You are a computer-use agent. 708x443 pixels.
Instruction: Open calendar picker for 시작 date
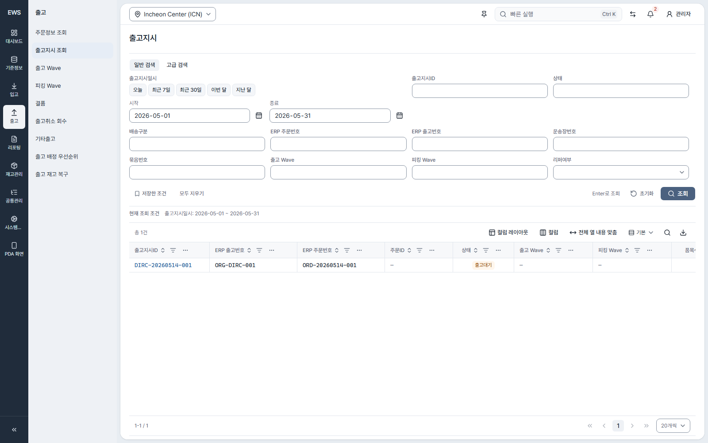click(259, 116)
